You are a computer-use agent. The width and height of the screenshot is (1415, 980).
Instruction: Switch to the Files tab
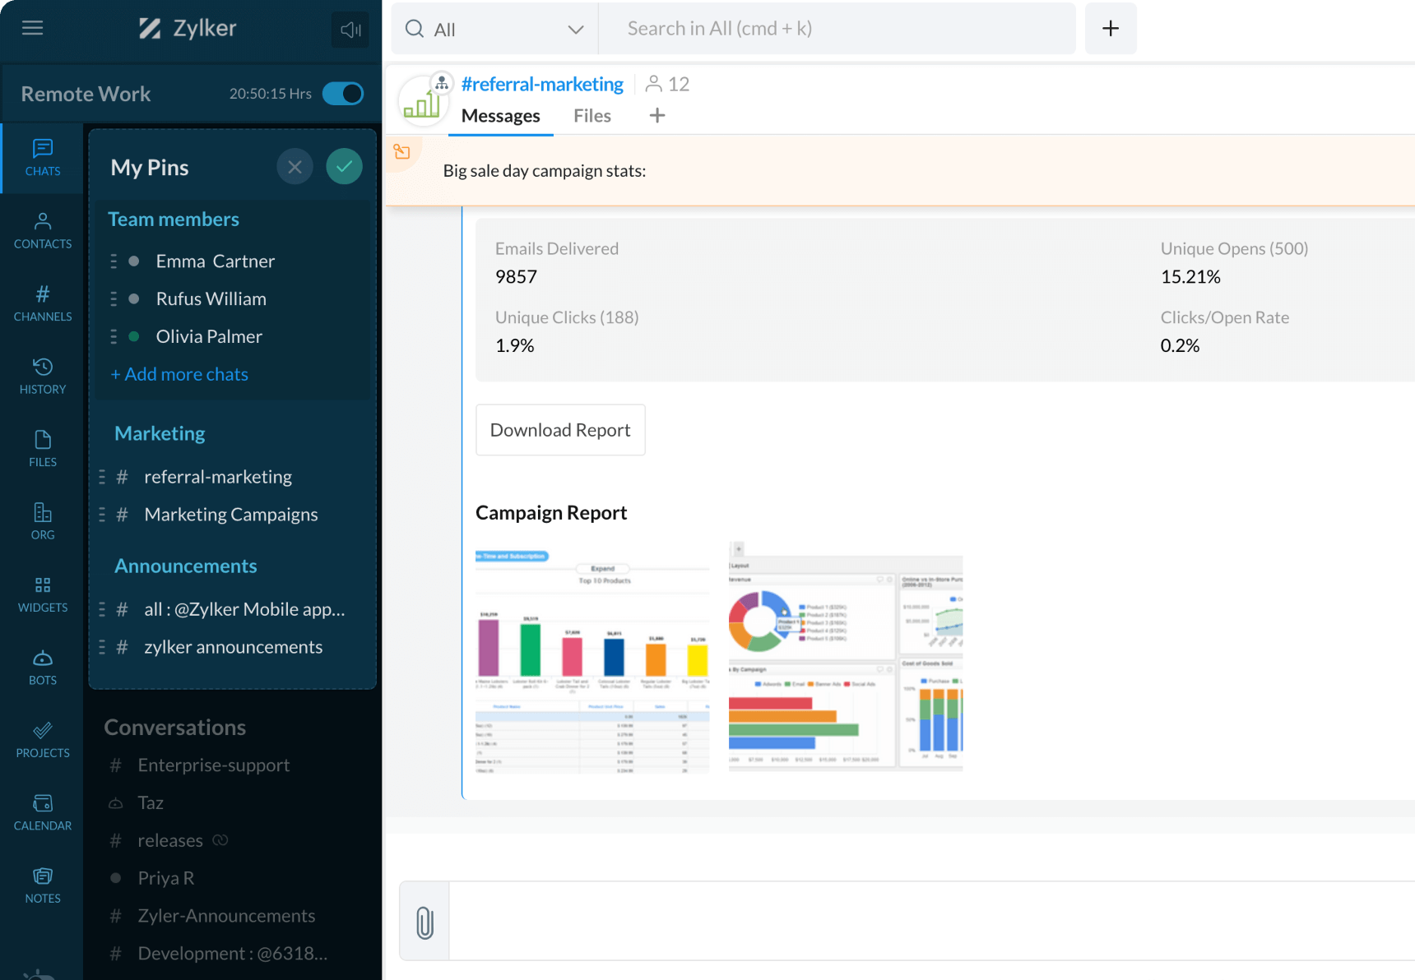592,115
